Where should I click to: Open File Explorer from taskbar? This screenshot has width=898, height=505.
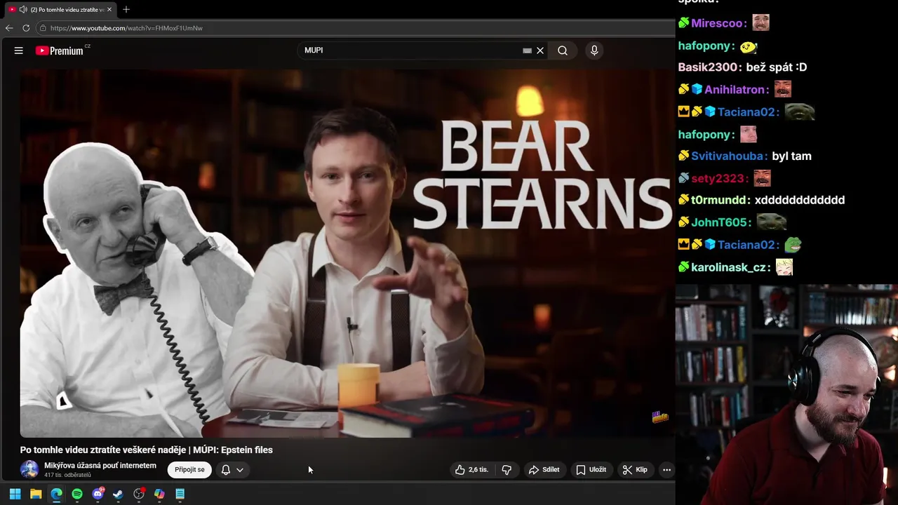pos(36,494)
